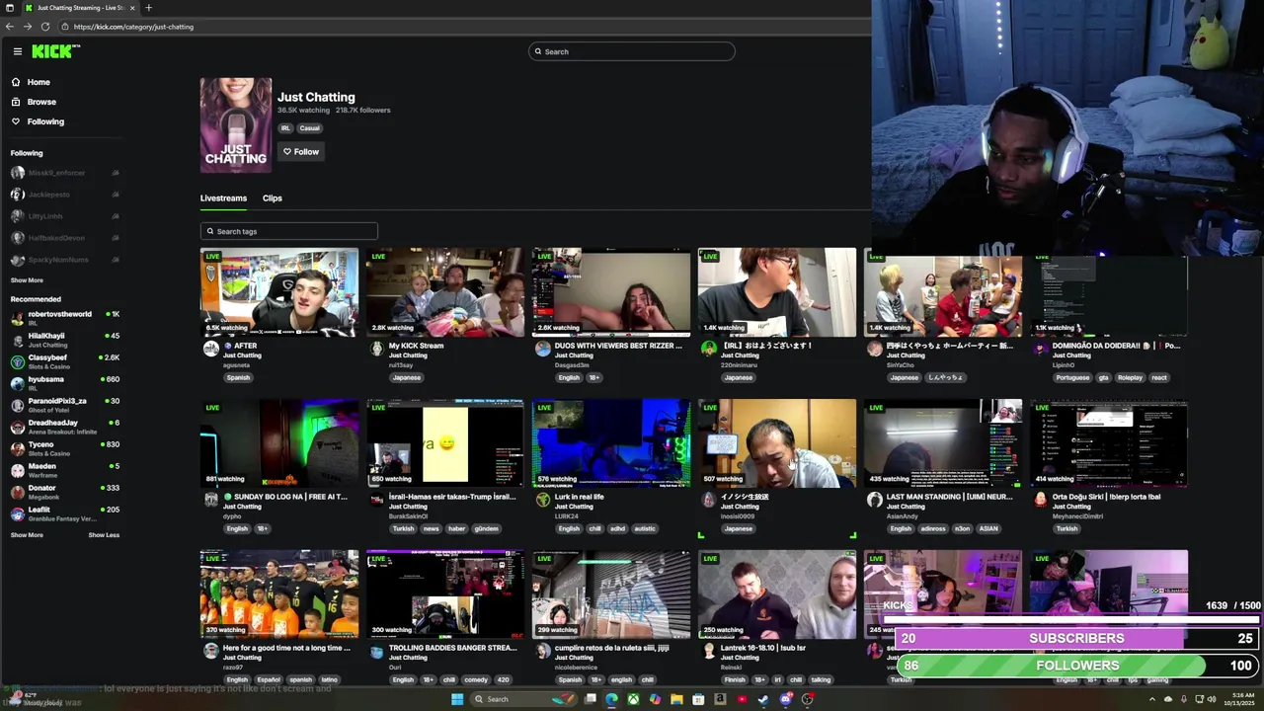Open Microsoft Edge from taskbar
Image resolution: width=1264 pixels, height=711 pixels.
(611, 699)
